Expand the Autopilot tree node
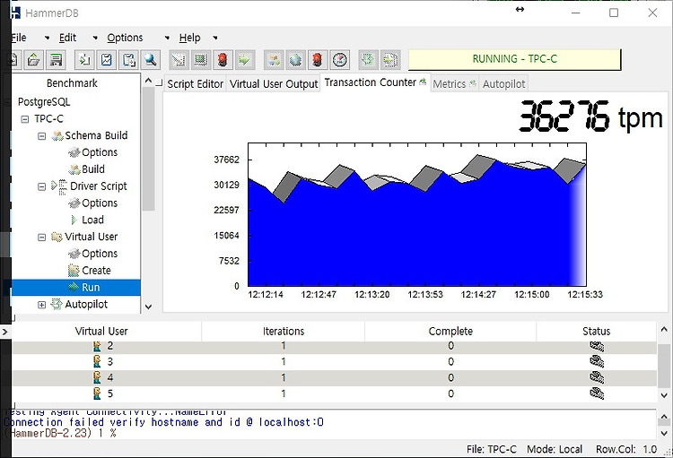This screenshot has height=458, width=673. click(x=41, y=305)
